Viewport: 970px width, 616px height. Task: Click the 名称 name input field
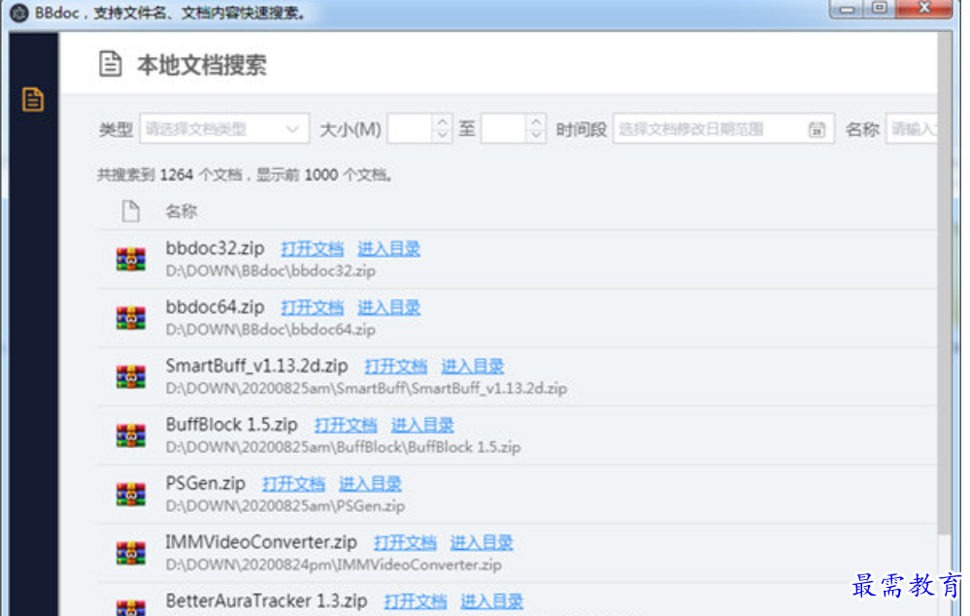point(912,128)
